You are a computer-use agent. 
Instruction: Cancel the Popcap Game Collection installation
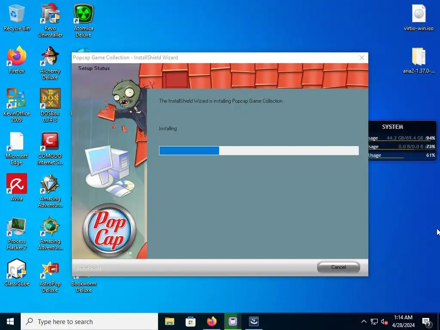[339, 267]
